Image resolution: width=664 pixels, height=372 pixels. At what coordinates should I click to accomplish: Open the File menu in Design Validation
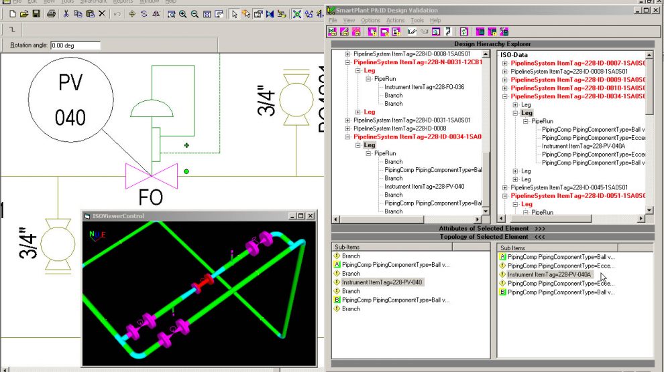333,20
